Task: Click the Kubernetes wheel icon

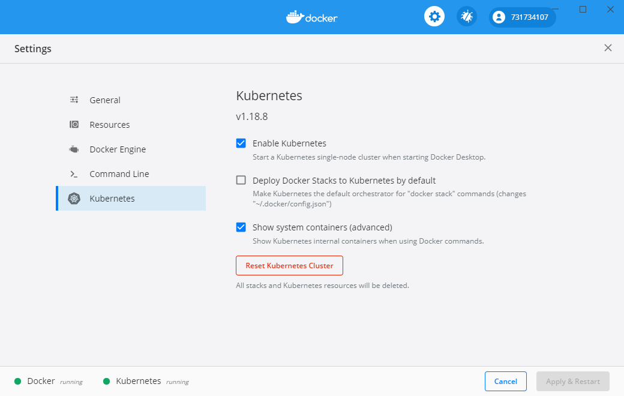Action: pyautogui.click(x=74, y=198)
